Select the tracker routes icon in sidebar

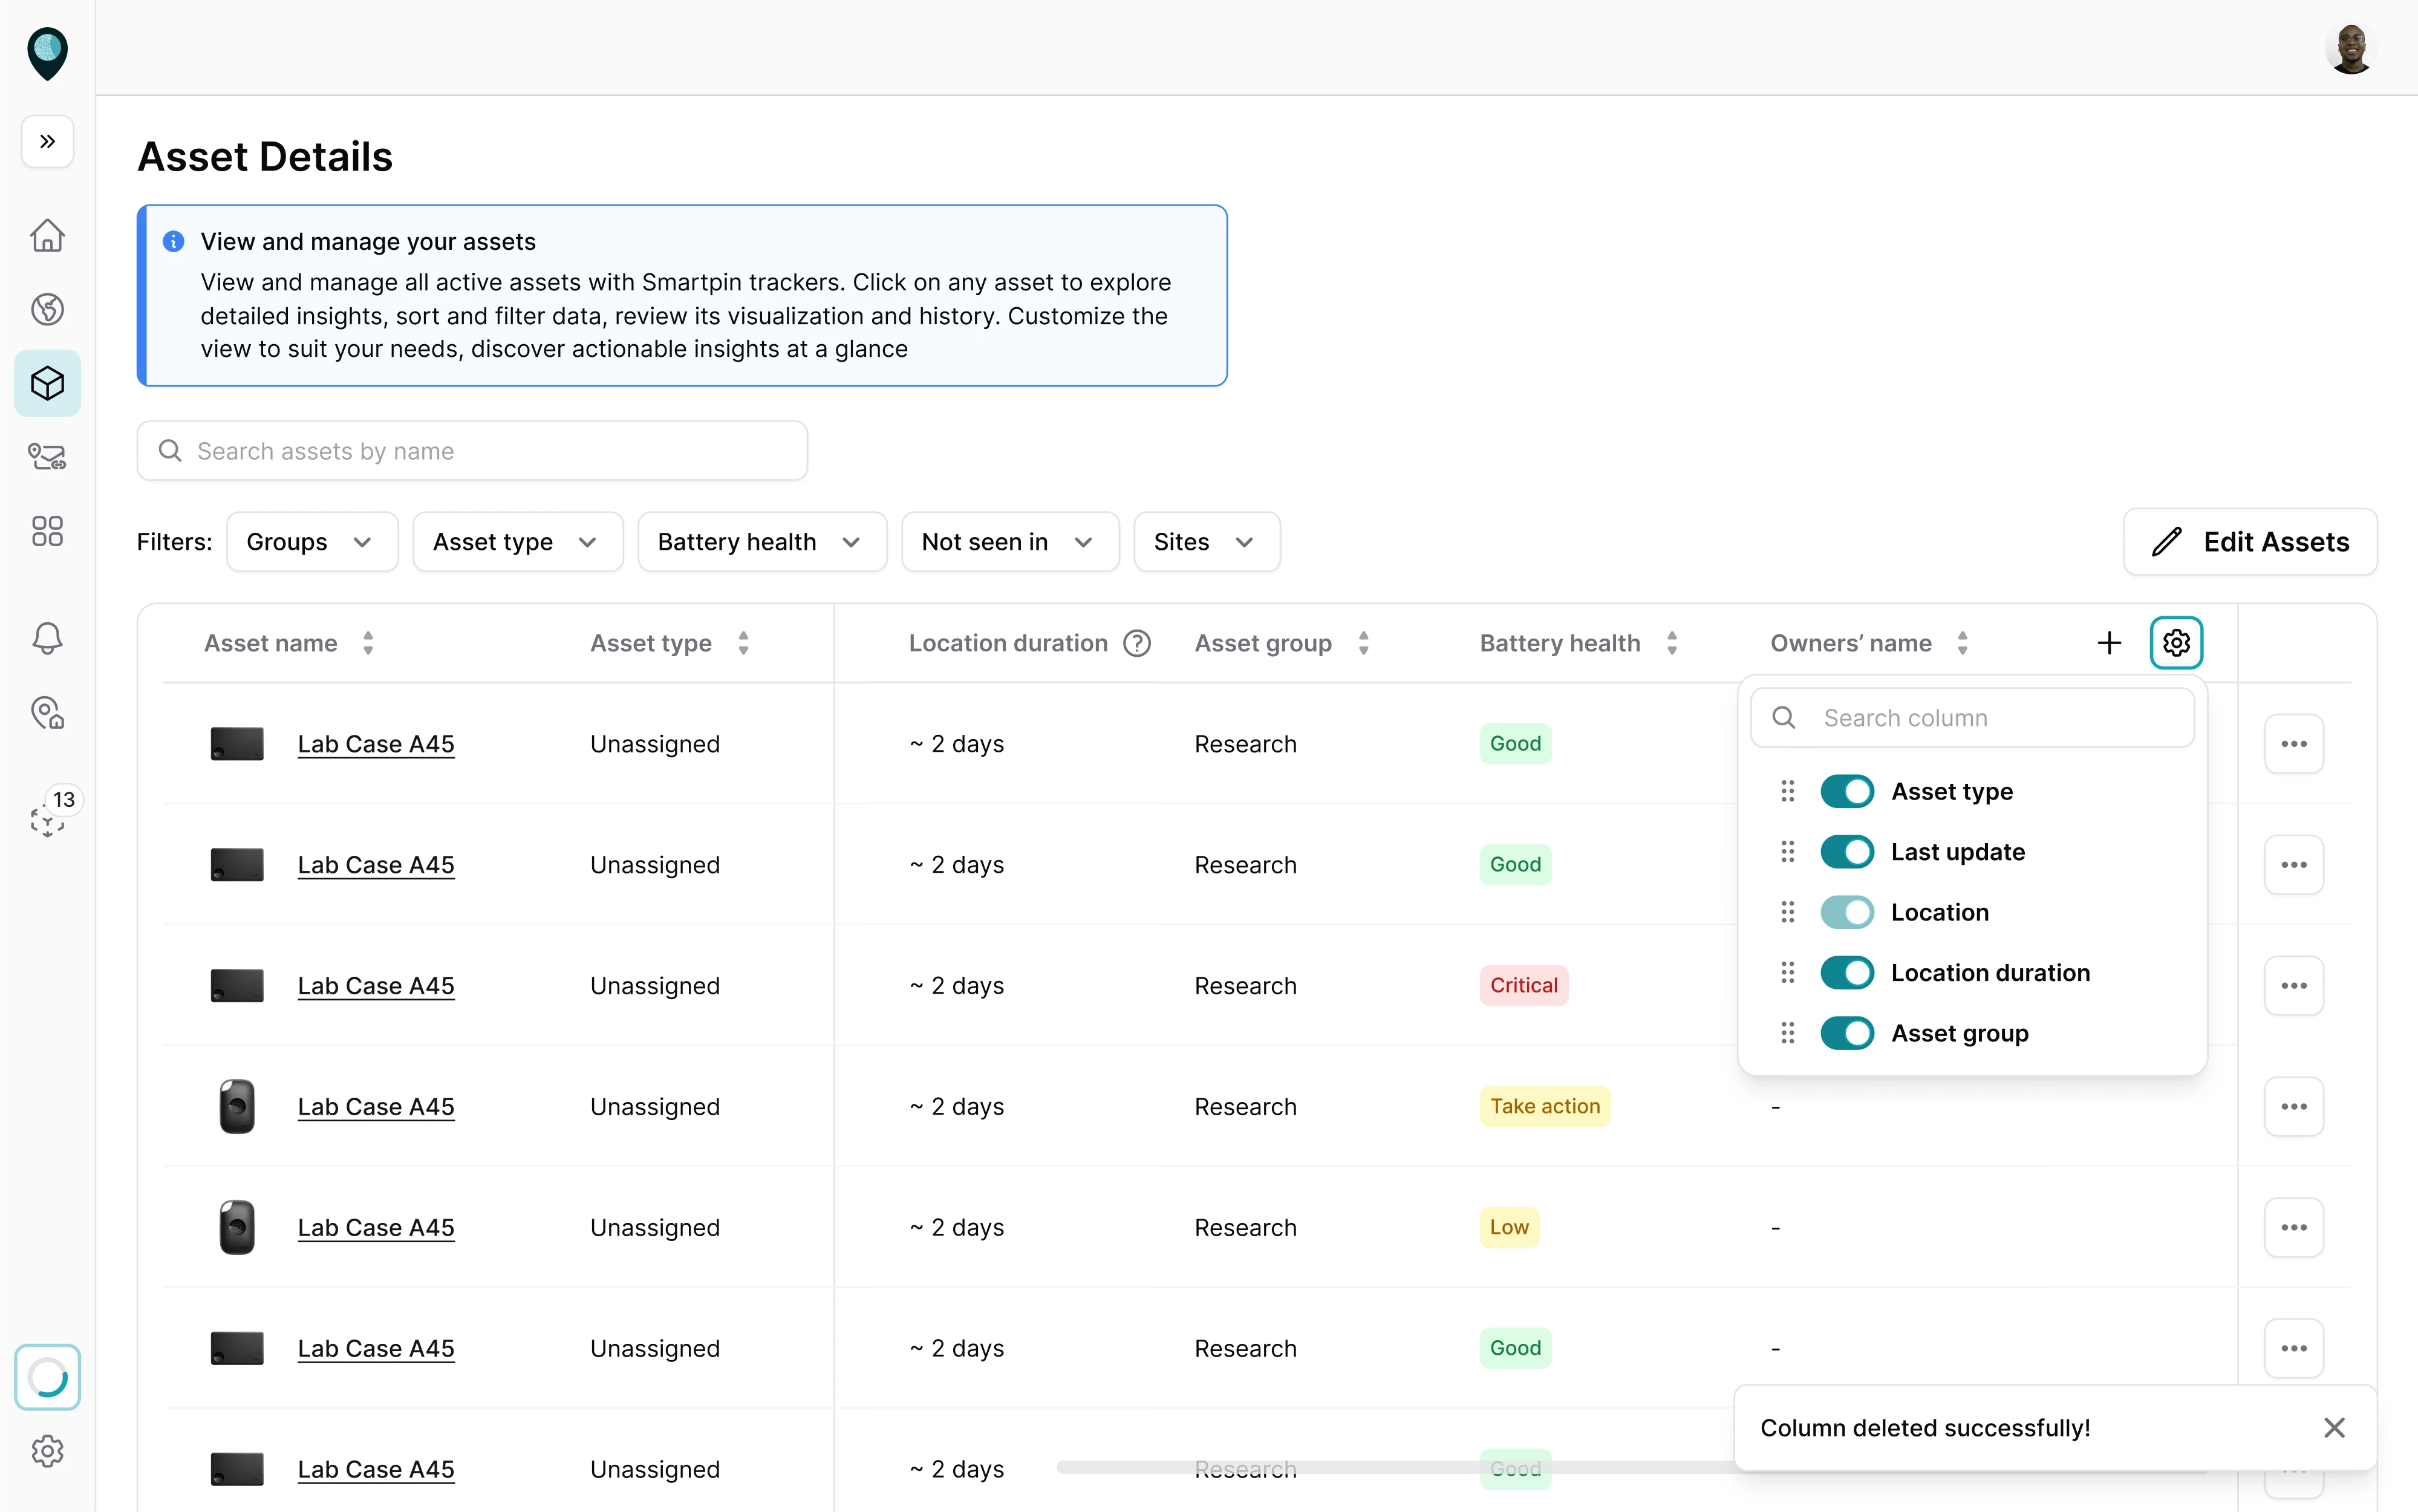[47, 457]
